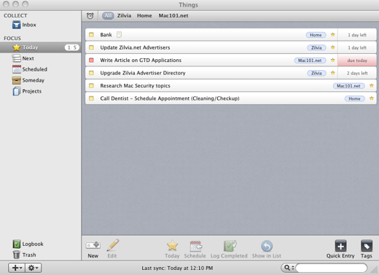Click the '2 days left' label
The height and width of the screenshot is (275, 379).
(x=357, y=73)
